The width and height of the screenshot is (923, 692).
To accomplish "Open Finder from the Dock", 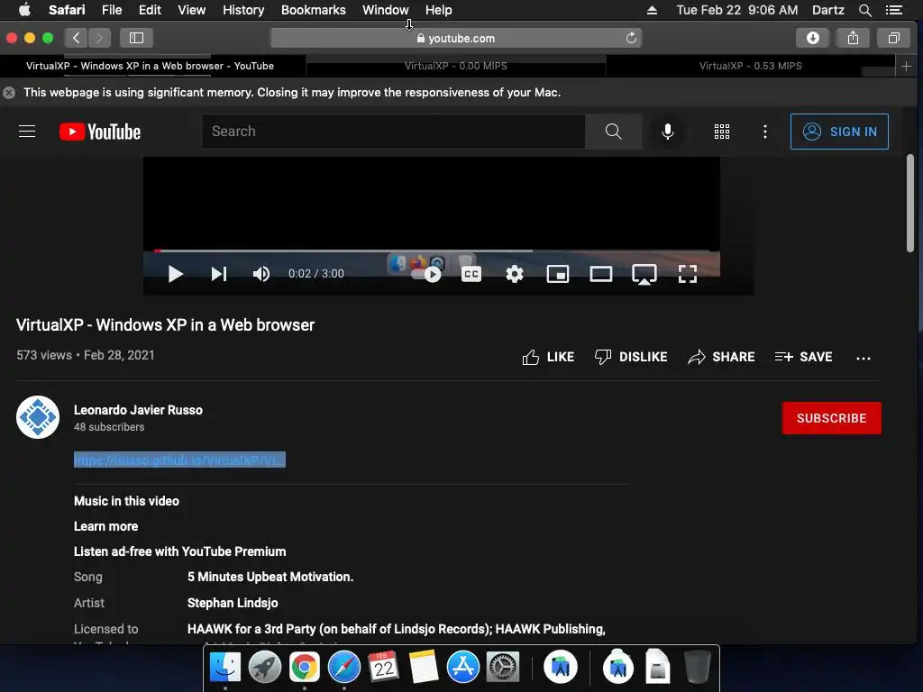I will tap(224, 668).
